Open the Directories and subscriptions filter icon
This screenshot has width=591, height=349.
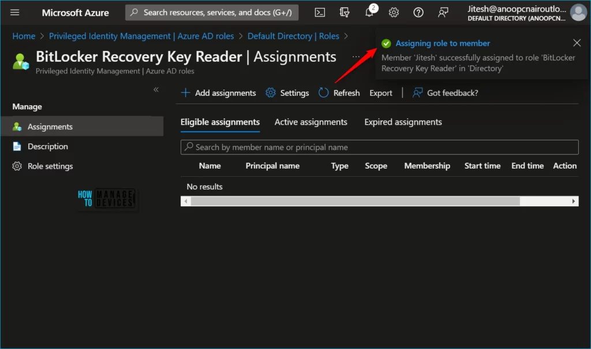point(345,13)
